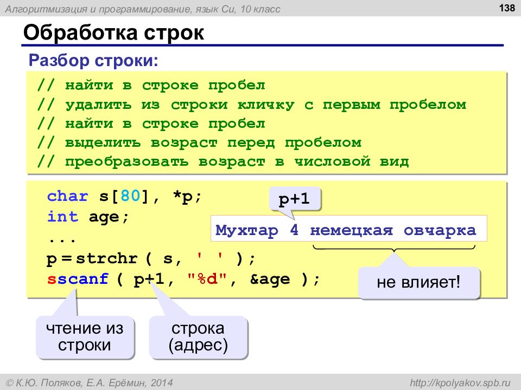Click the slide number 138
This screenshot has width=521, height=390.
pyautogui.click(x=507, y=8)
